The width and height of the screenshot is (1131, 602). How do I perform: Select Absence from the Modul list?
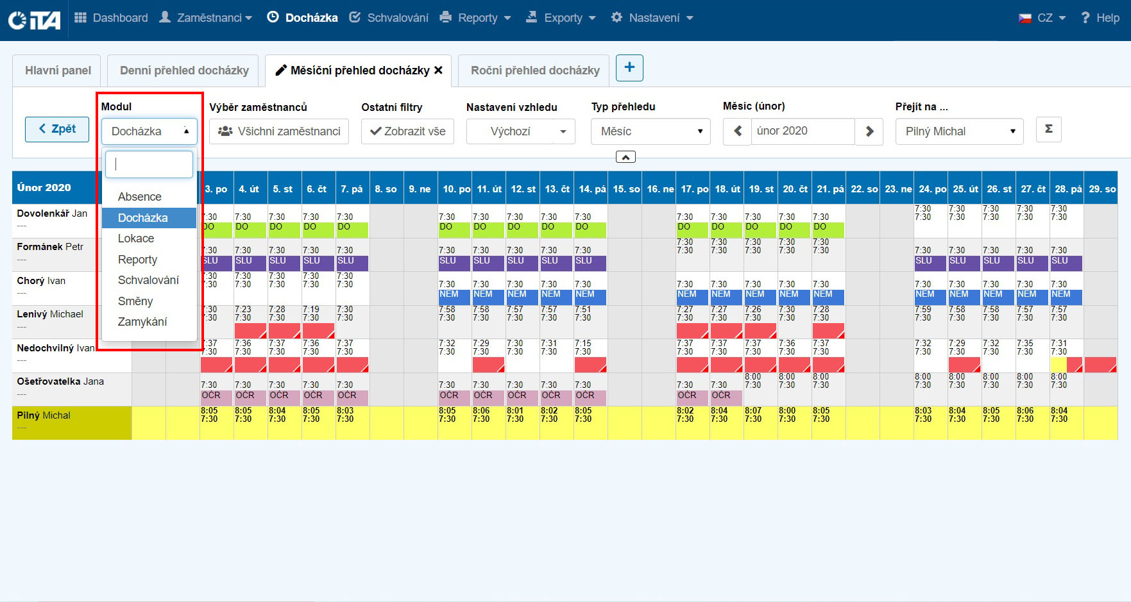139,197
